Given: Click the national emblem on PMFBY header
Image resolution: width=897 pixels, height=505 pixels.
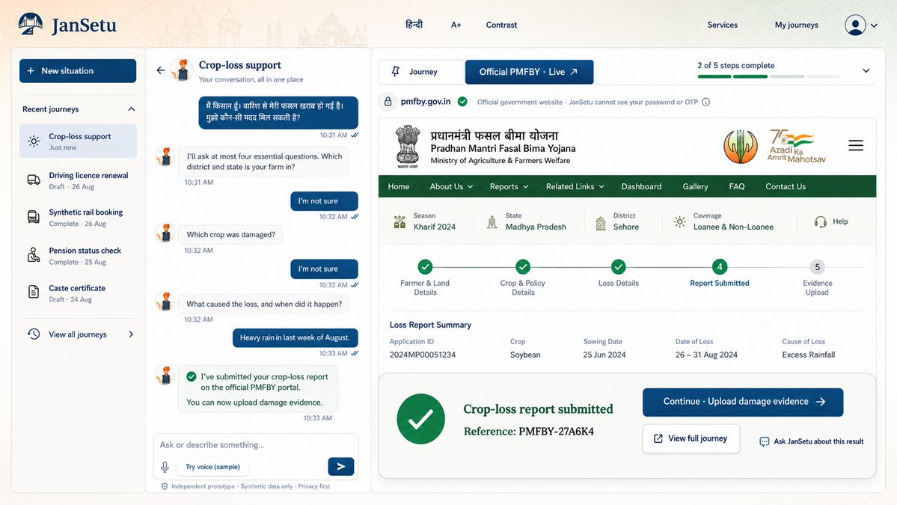Looking at the screenshot, I should (x=407, y=147).
